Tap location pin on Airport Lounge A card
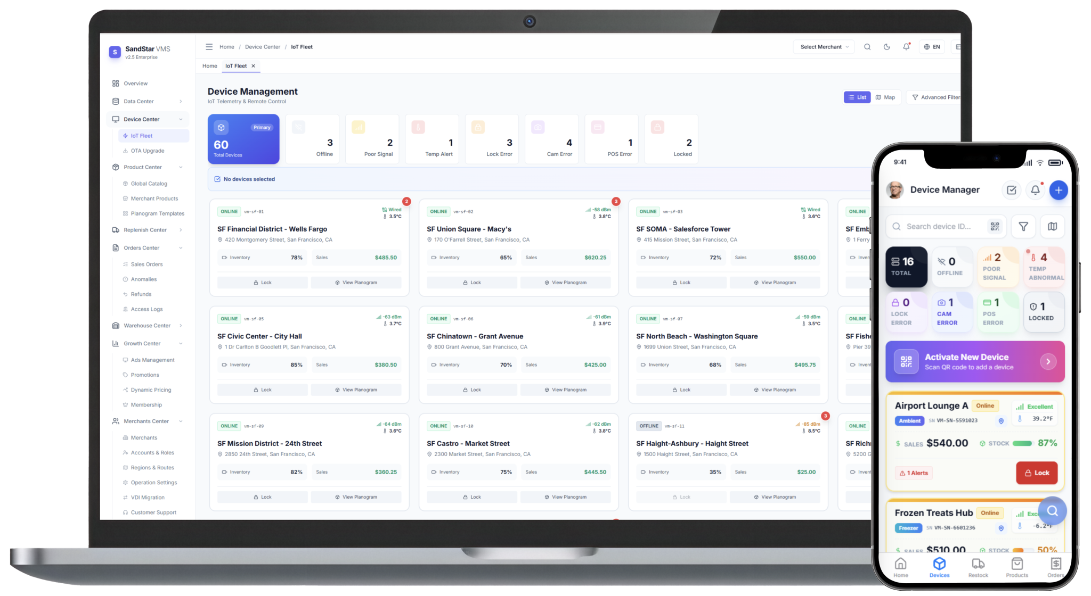This screenshot has height=596, width=1091. click(1001, 421)
